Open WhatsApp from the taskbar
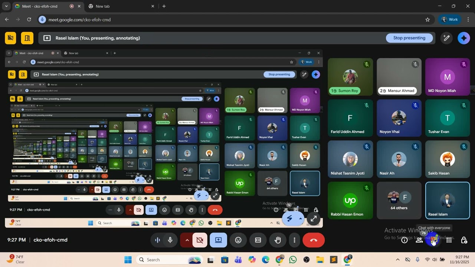Image resolution: width=475 pixels, height=267 pixels. (293, 260)
